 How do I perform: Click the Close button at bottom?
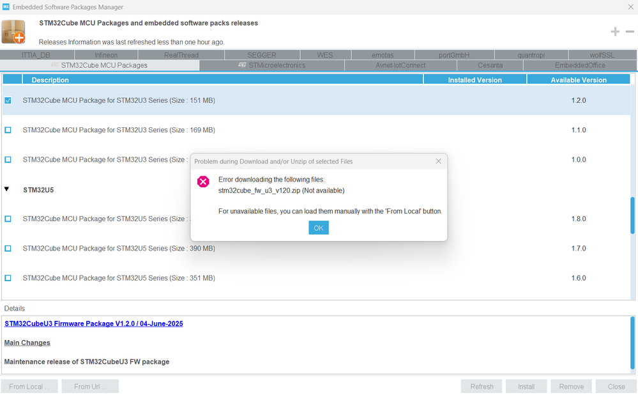(x=616, y=387)
